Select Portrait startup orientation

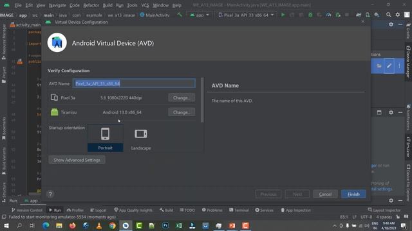click(x=105, y=139)
